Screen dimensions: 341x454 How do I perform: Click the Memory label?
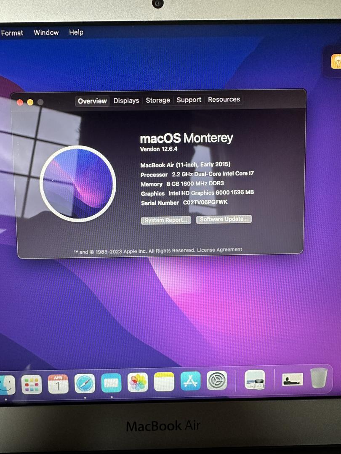click(152, 184)
